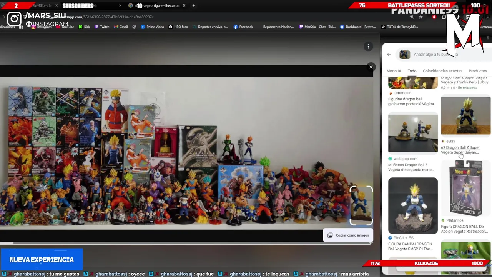Open the 'MarSsiu - Chat - Twi...' bookmark
Image resolution: width=492 pixels, height=277 pixels.
tap(317, 27)
